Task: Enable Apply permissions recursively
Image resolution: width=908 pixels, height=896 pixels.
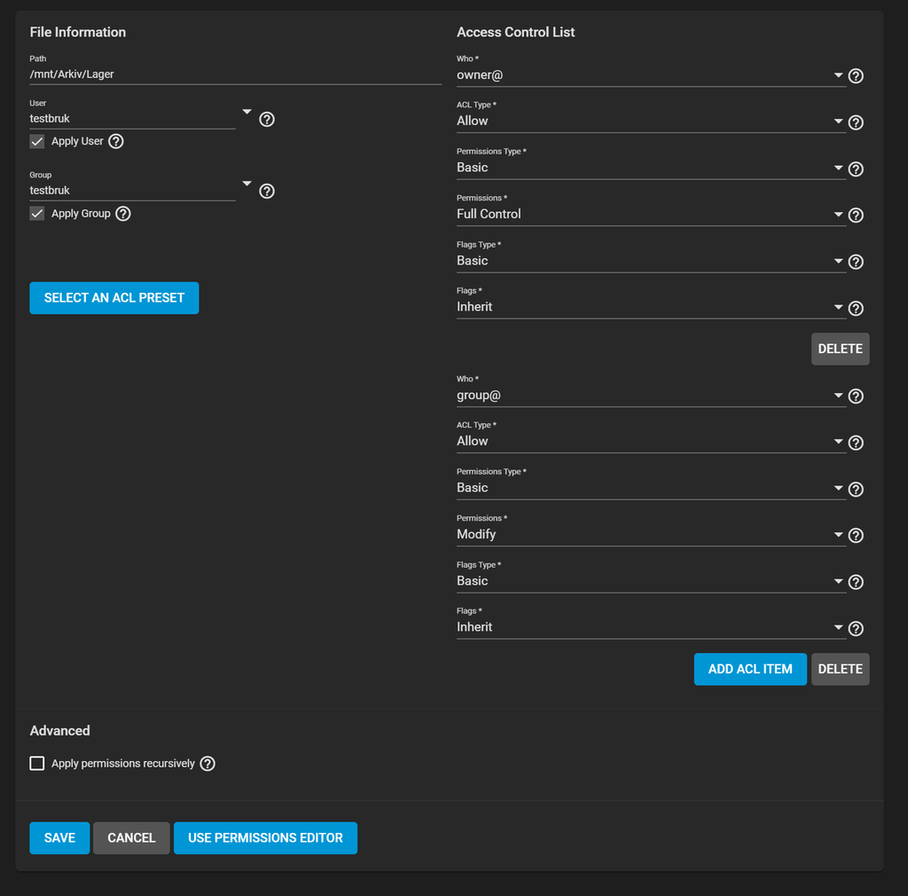Action: [37, 764]
